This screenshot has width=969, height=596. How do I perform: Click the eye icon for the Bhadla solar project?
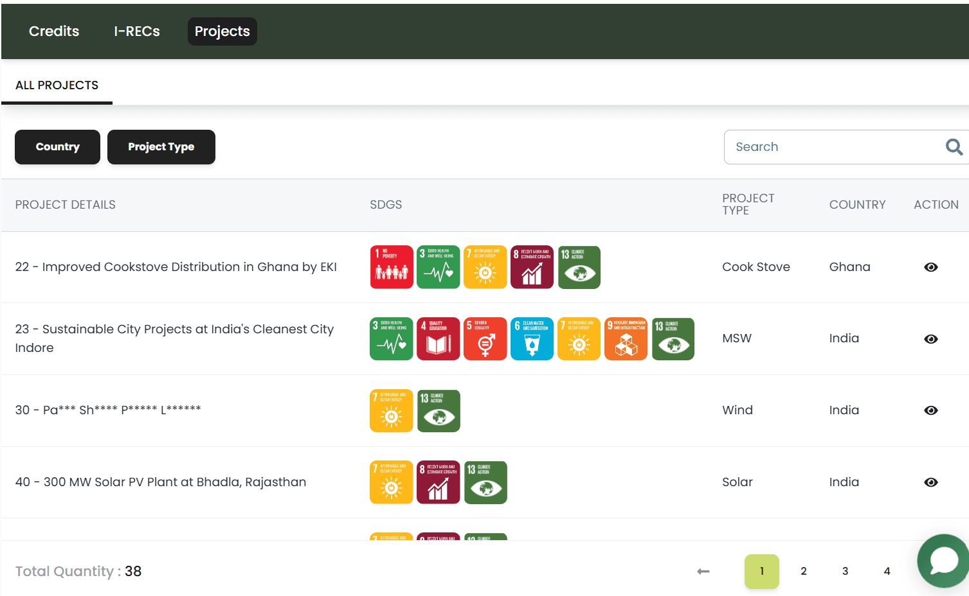pyautogui.click(x=931, y=482)
